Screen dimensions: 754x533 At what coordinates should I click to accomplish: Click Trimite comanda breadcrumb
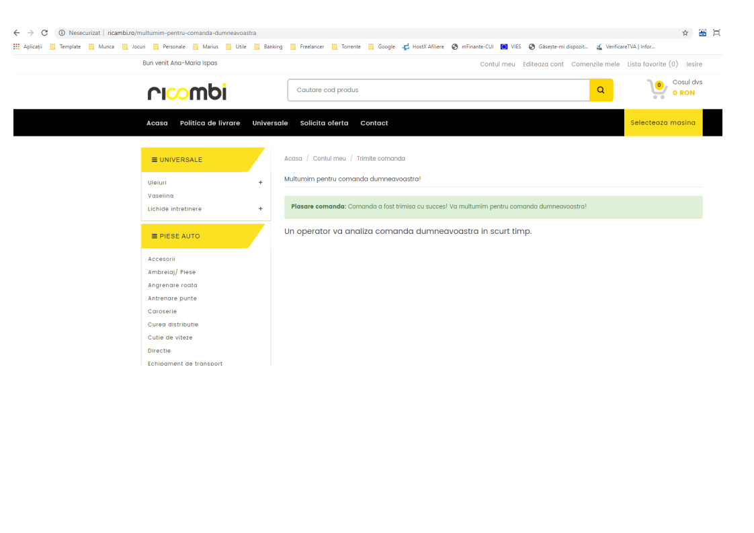point(381,158)
